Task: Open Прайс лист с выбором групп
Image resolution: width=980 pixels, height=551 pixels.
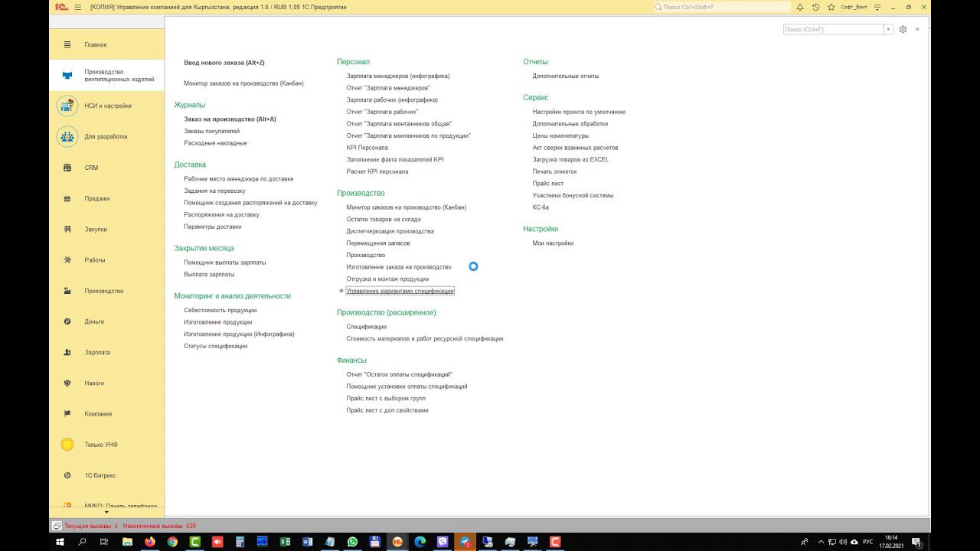Action: (x=386, y=399)
